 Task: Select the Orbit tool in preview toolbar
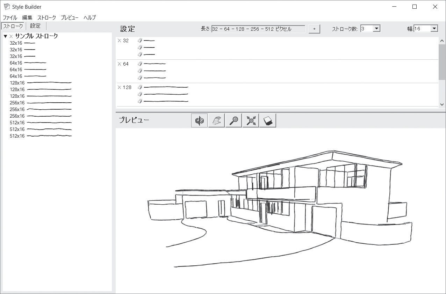click(x=199, y=121)
